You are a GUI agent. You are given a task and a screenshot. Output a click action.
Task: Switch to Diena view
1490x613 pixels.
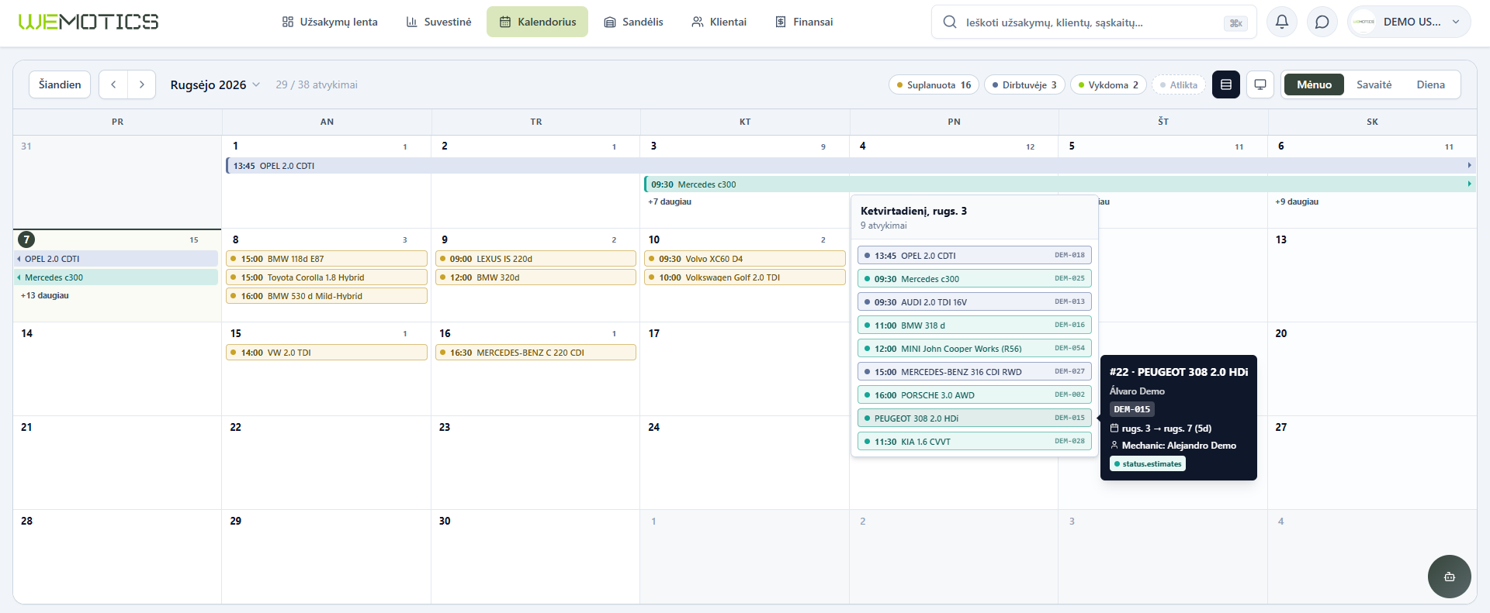click(x=1430, y=84)
